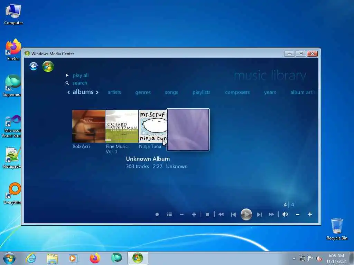354x265 pixels.
Task: Open Action Center flag icon
Action: tap(311, 258)
